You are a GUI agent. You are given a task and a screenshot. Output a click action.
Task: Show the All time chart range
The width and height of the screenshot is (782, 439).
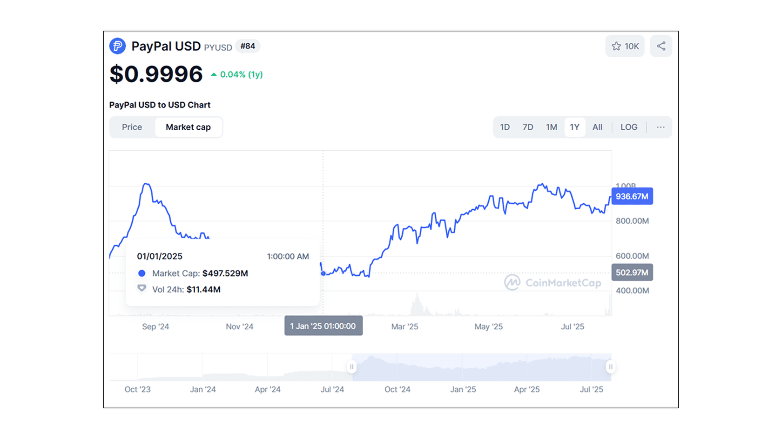[x=597, y=127]
